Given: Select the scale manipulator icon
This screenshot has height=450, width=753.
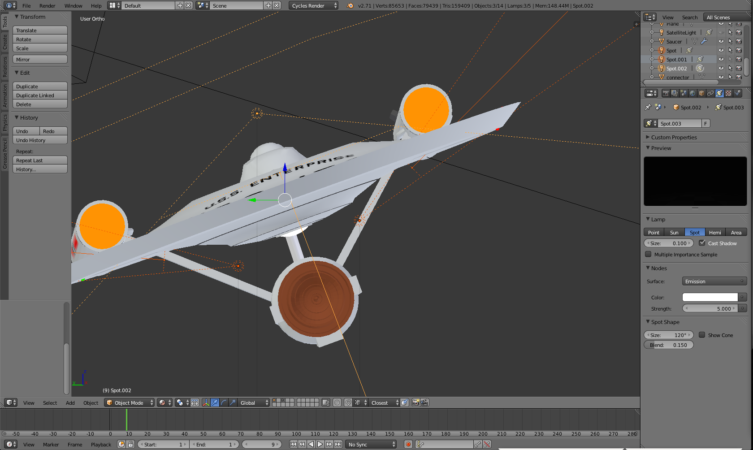Looking at the screenshot, I should tap(233, 402).
